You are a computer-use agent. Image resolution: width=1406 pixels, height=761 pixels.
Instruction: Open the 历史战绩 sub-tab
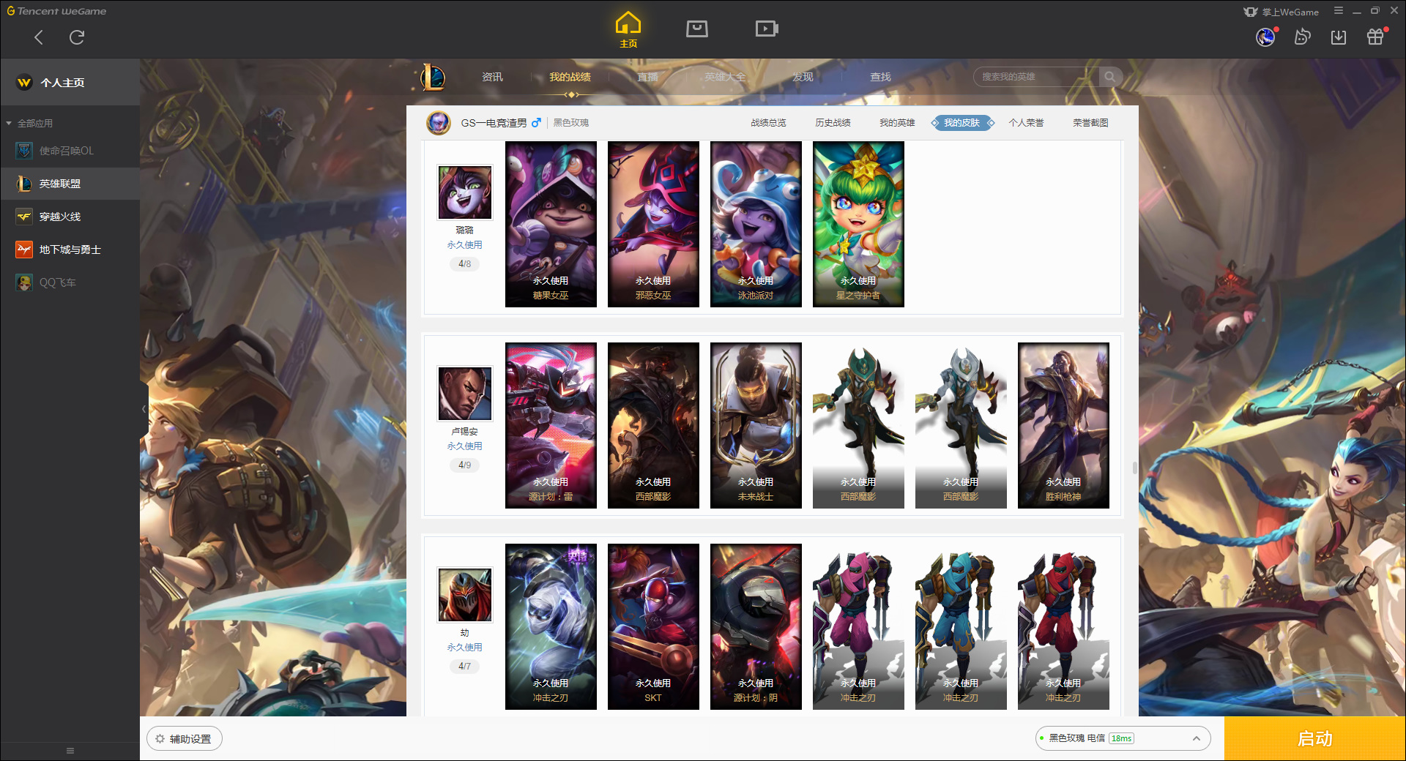click(833, 123)
